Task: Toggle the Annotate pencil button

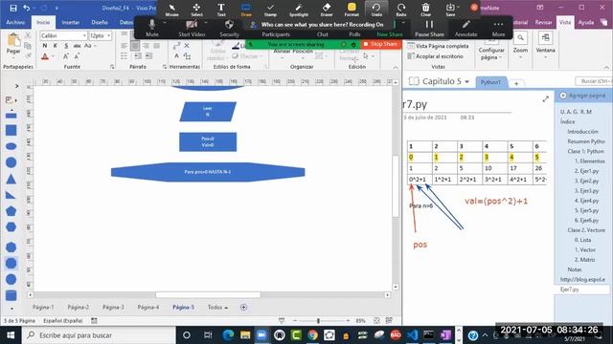Action: (466, 28)
